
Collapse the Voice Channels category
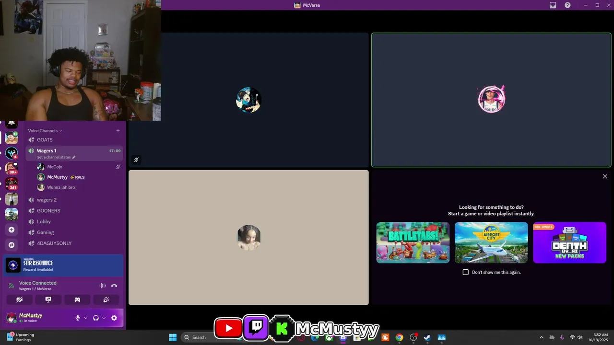[x=45, y=130]
